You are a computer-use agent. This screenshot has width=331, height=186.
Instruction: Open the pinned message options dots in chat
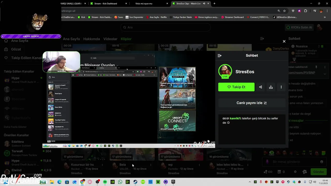tap(325, 67)
